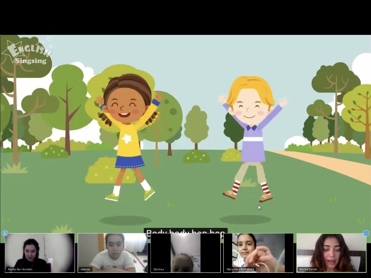Screen dimensions: 371x278
Task: Click the English Singsing star logo
Action: point(27,53)
